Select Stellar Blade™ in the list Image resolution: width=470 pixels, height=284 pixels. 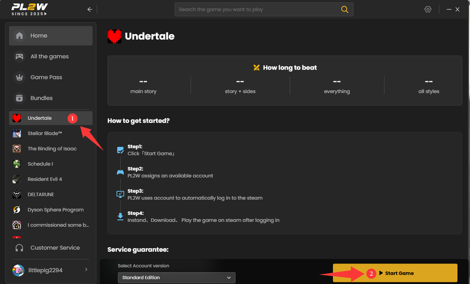pos(51,133)
